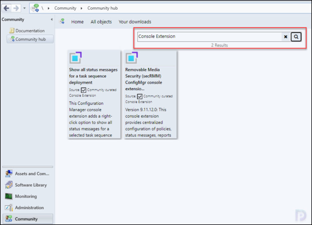This screenshot has width=312, height=225.
Task: Open Show all status messages card title
Action: click(x=93, y=76)
